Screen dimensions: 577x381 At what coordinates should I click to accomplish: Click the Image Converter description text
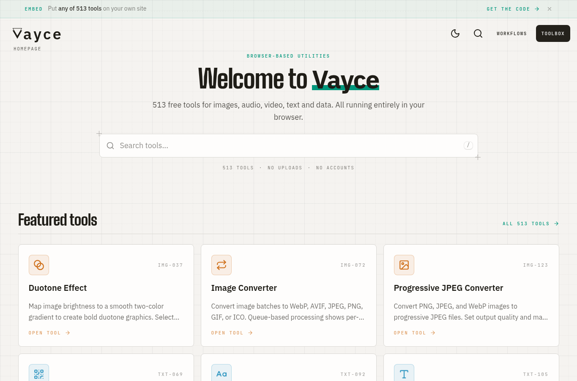(x=288, y=312)
